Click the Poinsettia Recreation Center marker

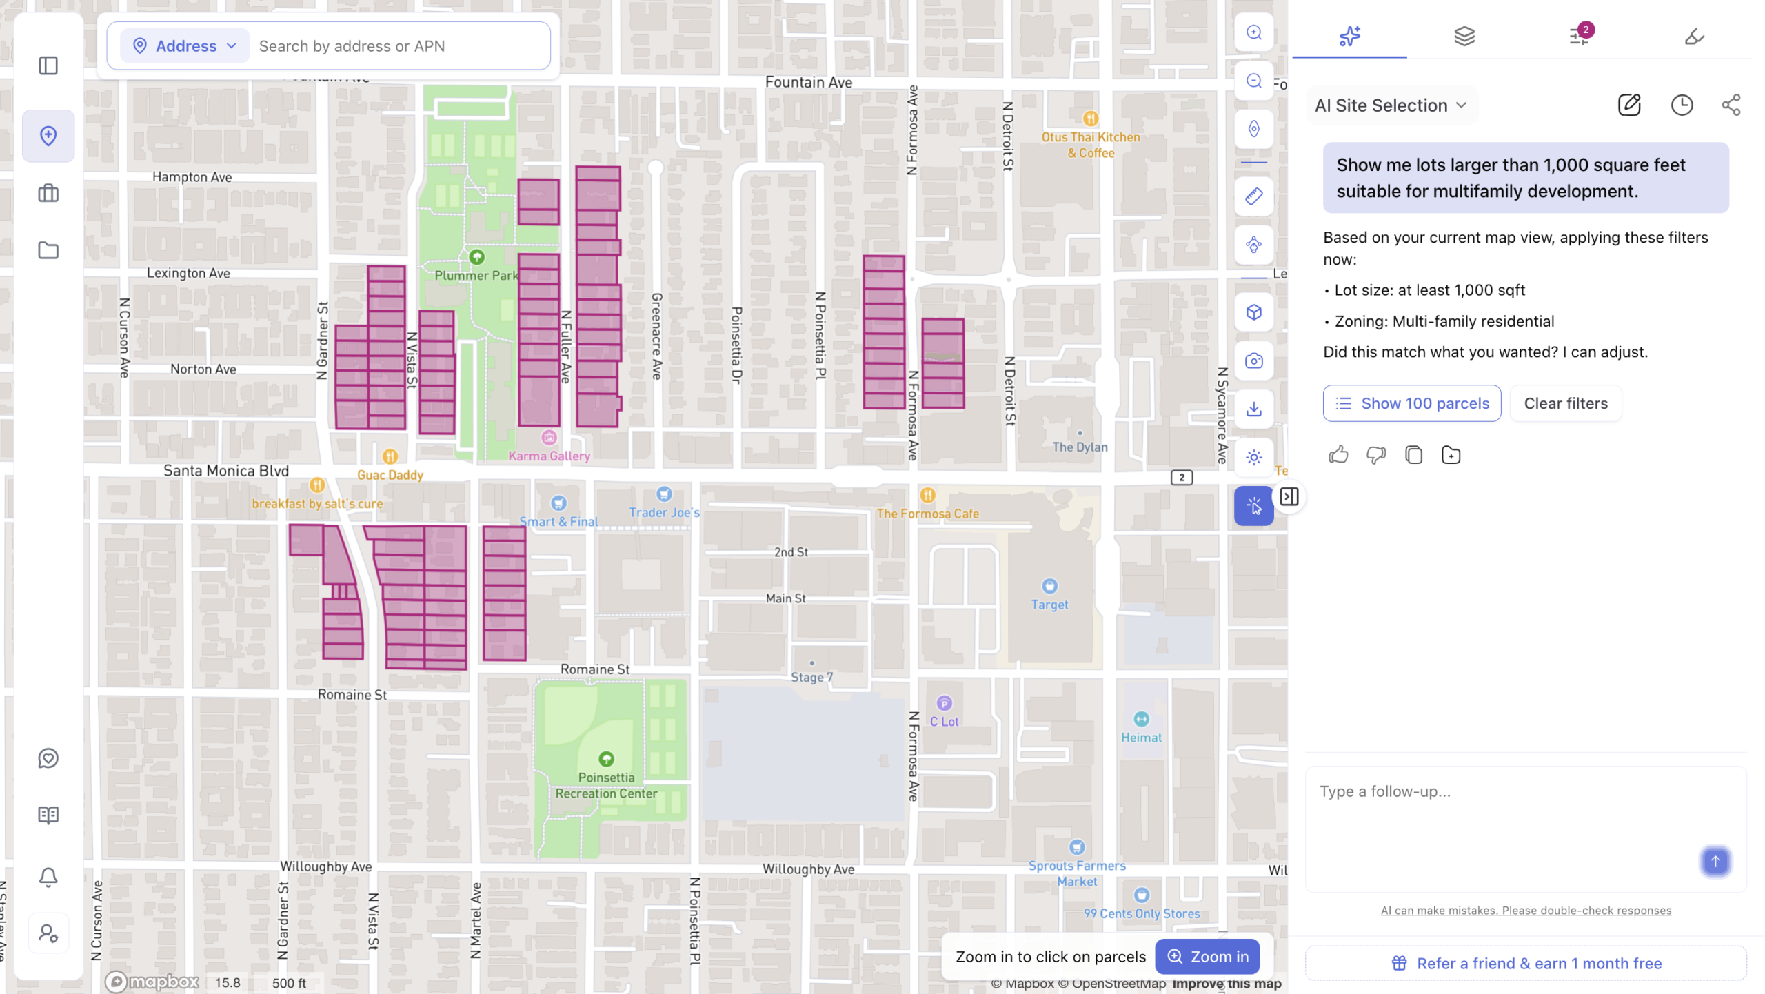606,760
